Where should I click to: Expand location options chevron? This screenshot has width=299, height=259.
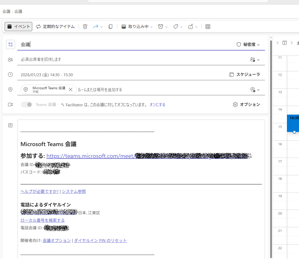pyautogui.click(x=258, y=90)
